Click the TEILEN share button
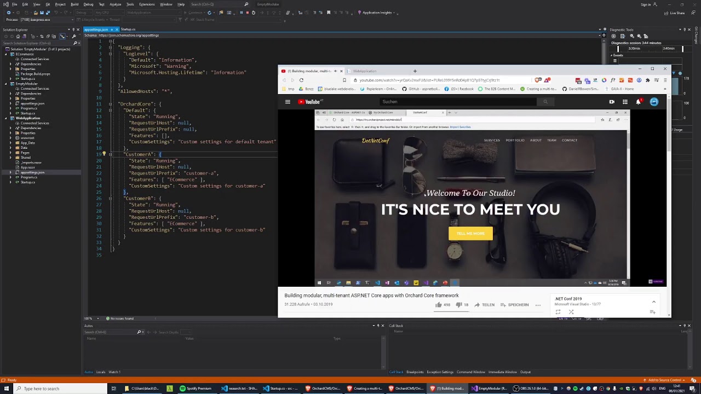The height and width of the screenshot is (394, 701). 484,305
